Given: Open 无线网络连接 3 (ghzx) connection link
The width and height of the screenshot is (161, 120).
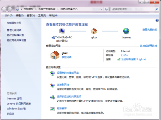Looking at the screenshot, I should (133, 59).
